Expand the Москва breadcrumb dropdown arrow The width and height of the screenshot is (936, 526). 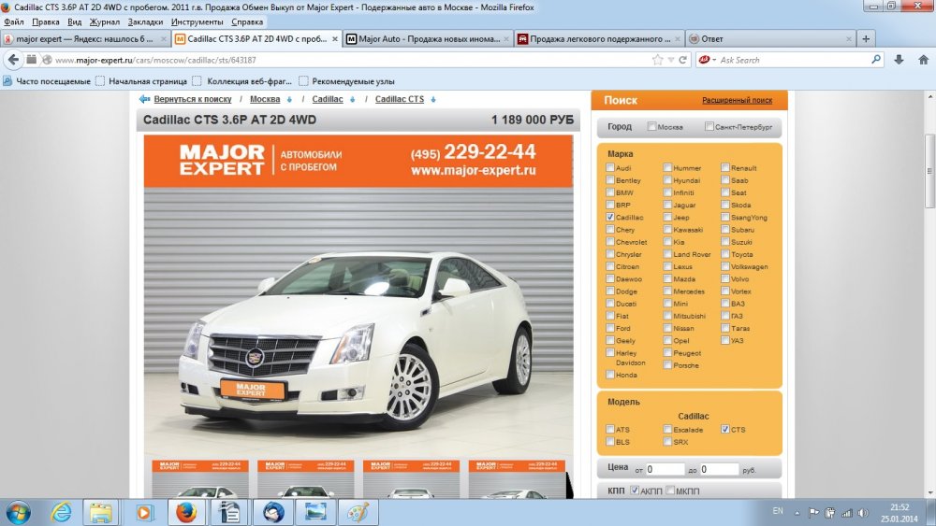(x=289, y=99)
